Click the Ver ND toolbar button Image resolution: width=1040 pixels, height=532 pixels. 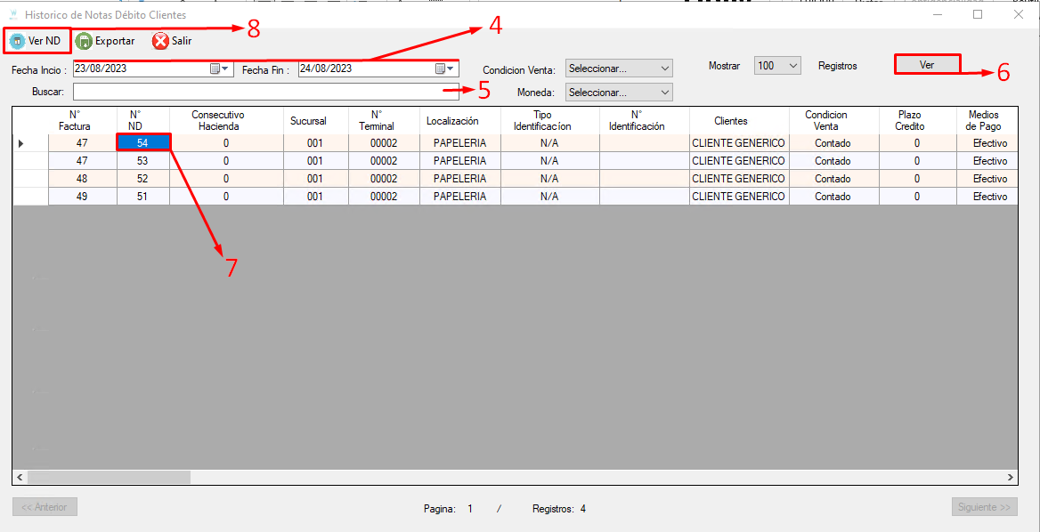pyautogui.click(x=37, y=41)
